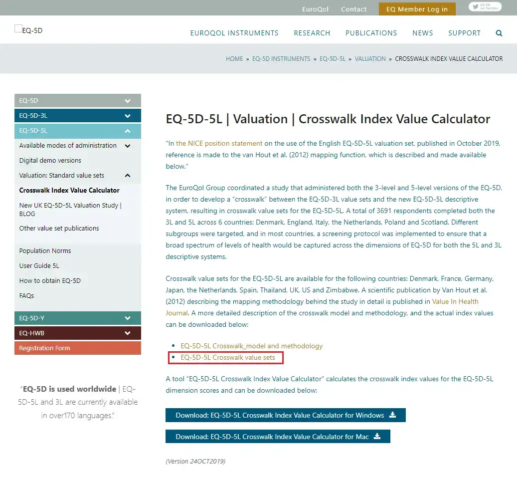Open the Support nav menu
The width and height of the screenshot is (517, 479).
[x=464, y=33]
